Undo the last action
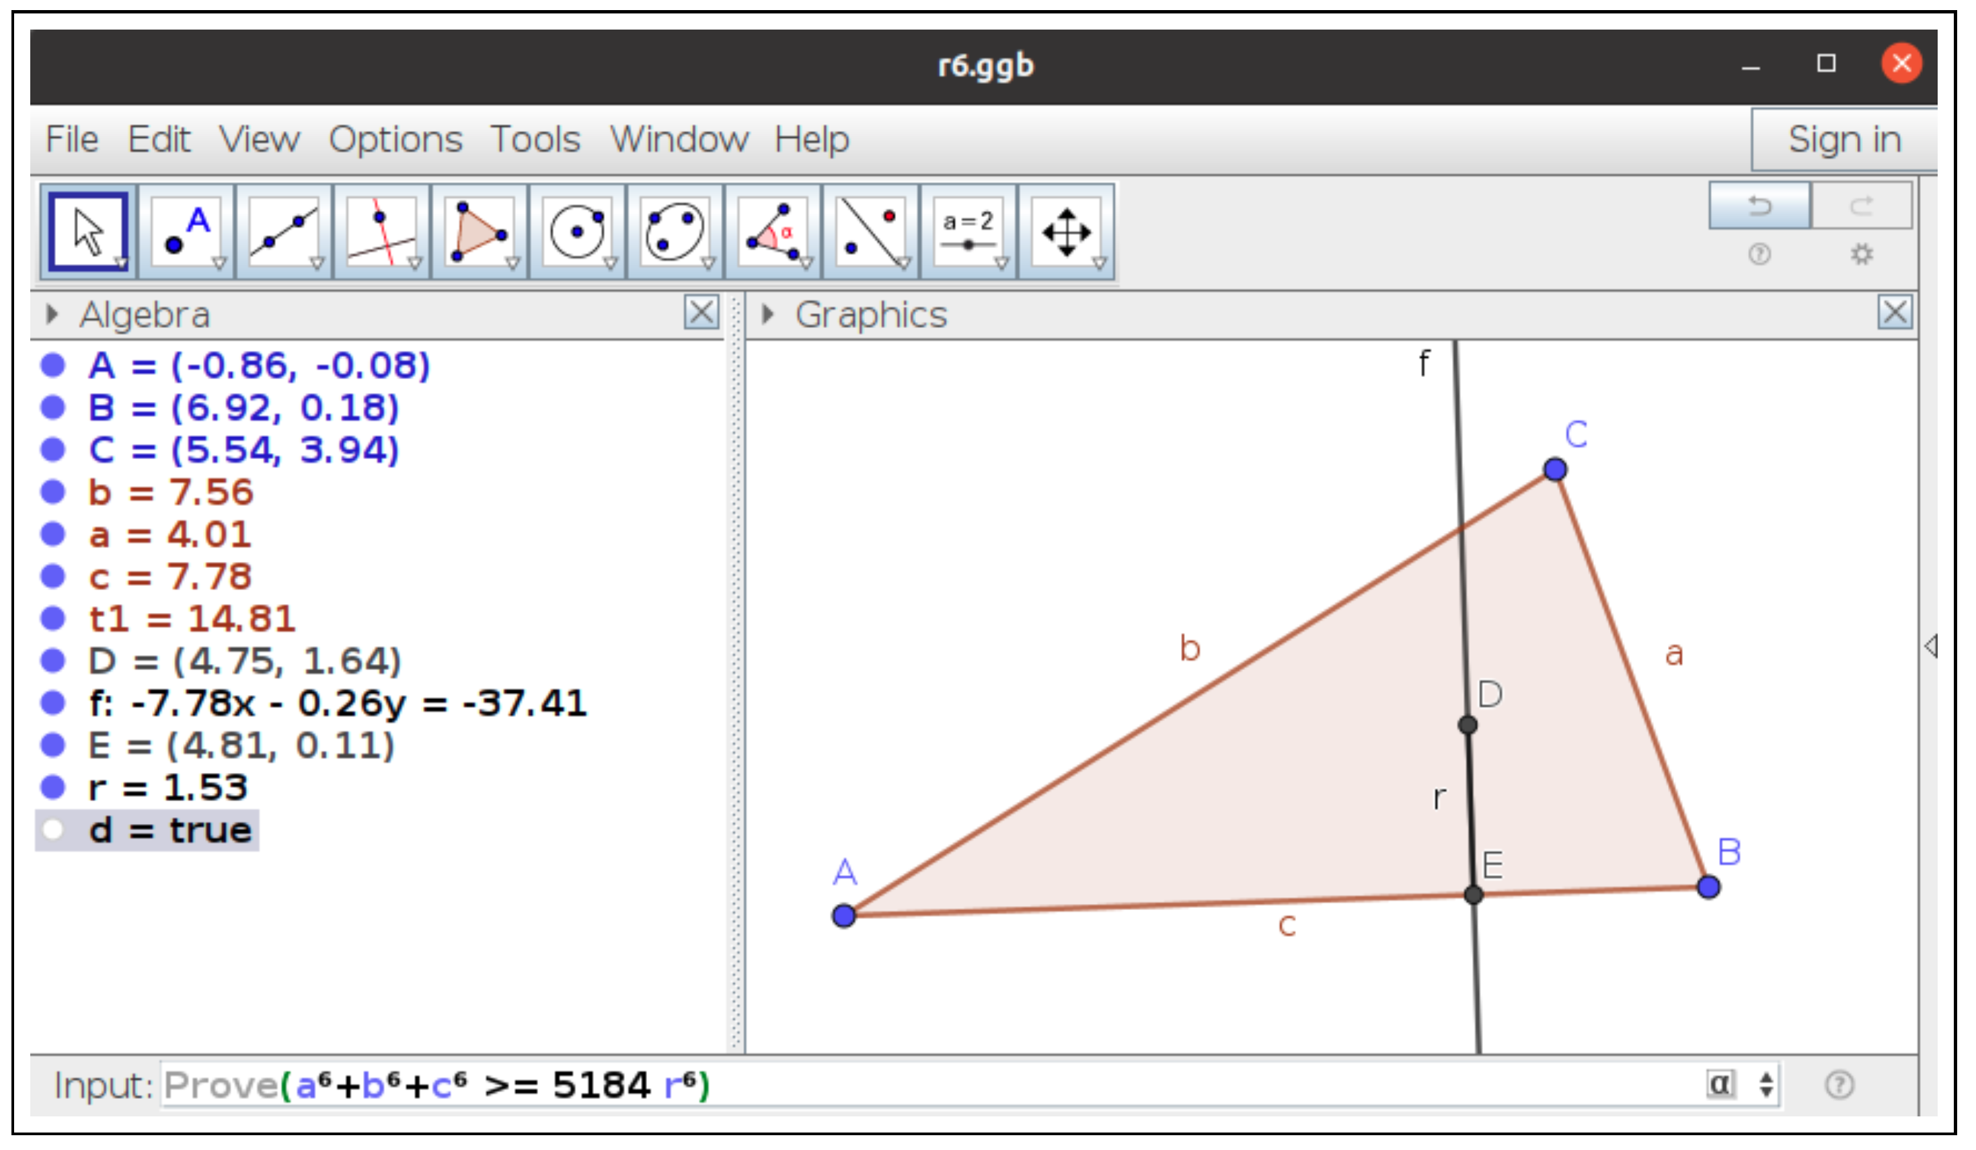 click(x=1759, y=206)
